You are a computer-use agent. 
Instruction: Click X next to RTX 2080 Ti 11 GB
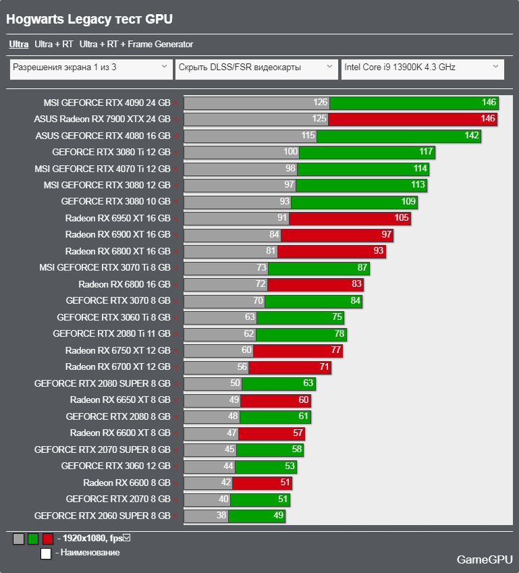coord(175,334)
